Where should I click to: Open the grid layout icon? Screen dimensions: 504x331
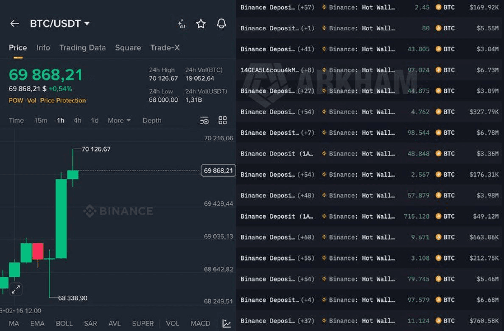tap(223, 120)
